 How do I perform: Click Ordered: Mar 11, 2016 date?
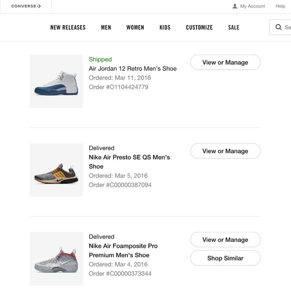120,78
